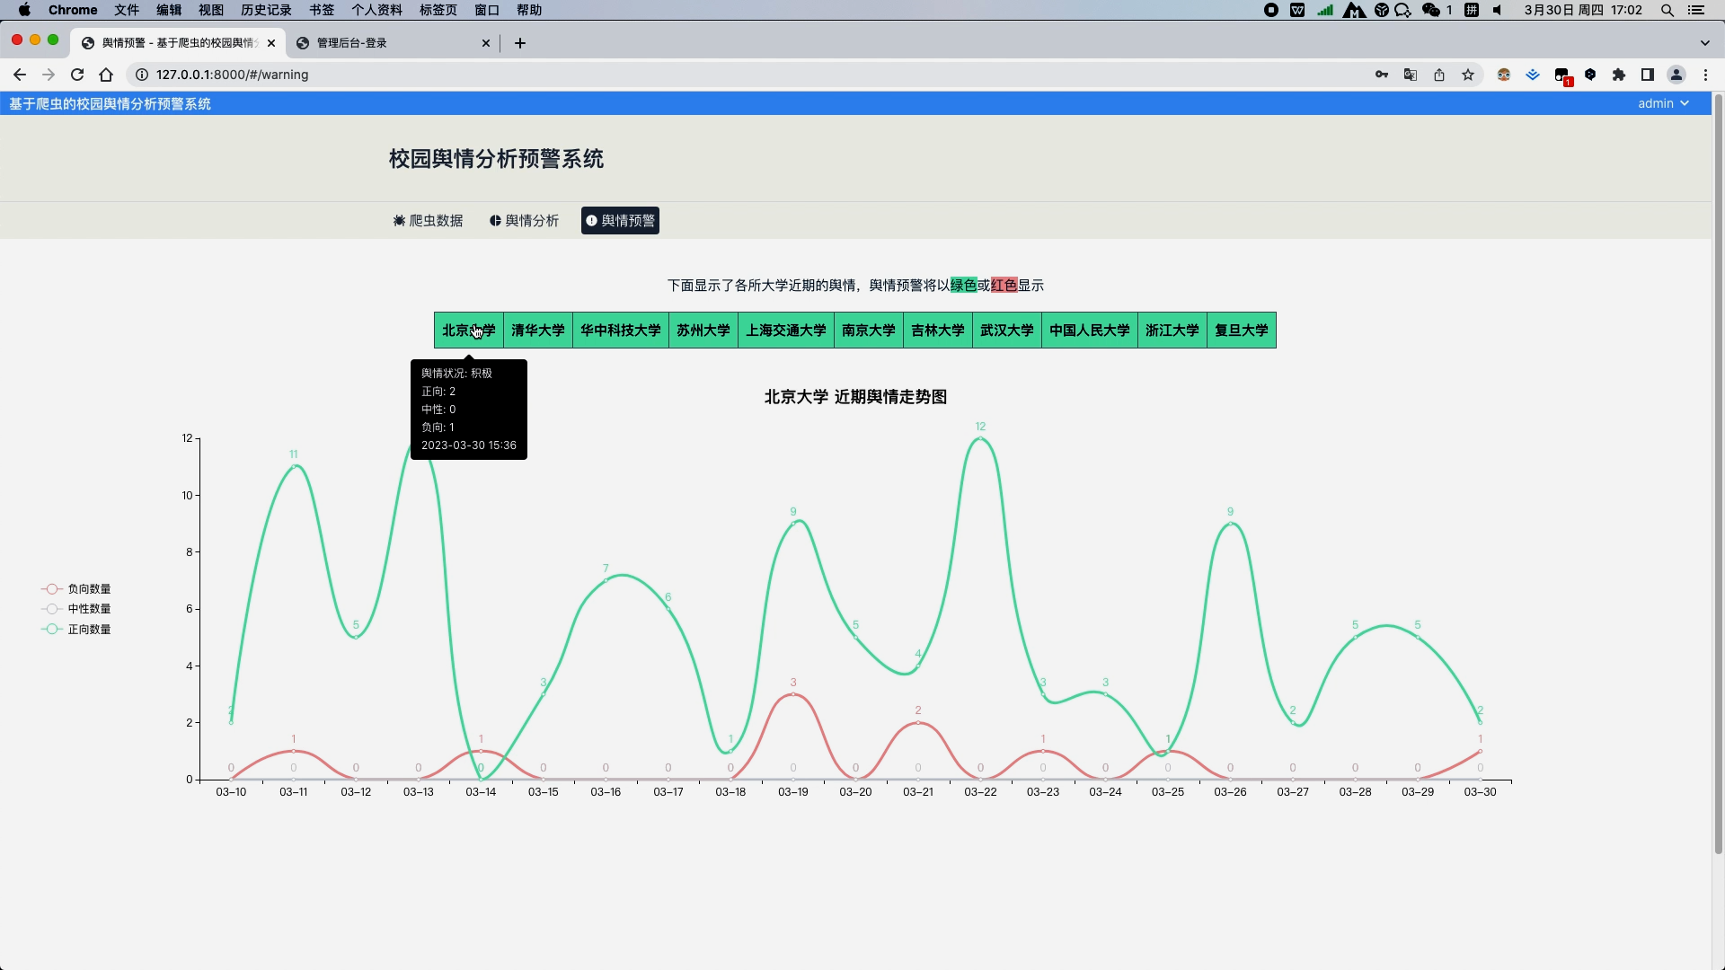
Task: Select 清华大学 university button
Action: [537, 331]
